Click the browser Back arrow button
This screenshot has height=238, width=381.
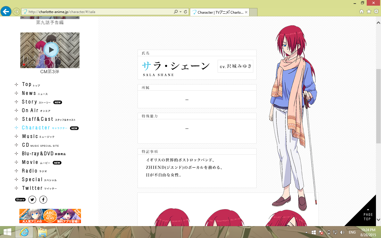(6, 12)
